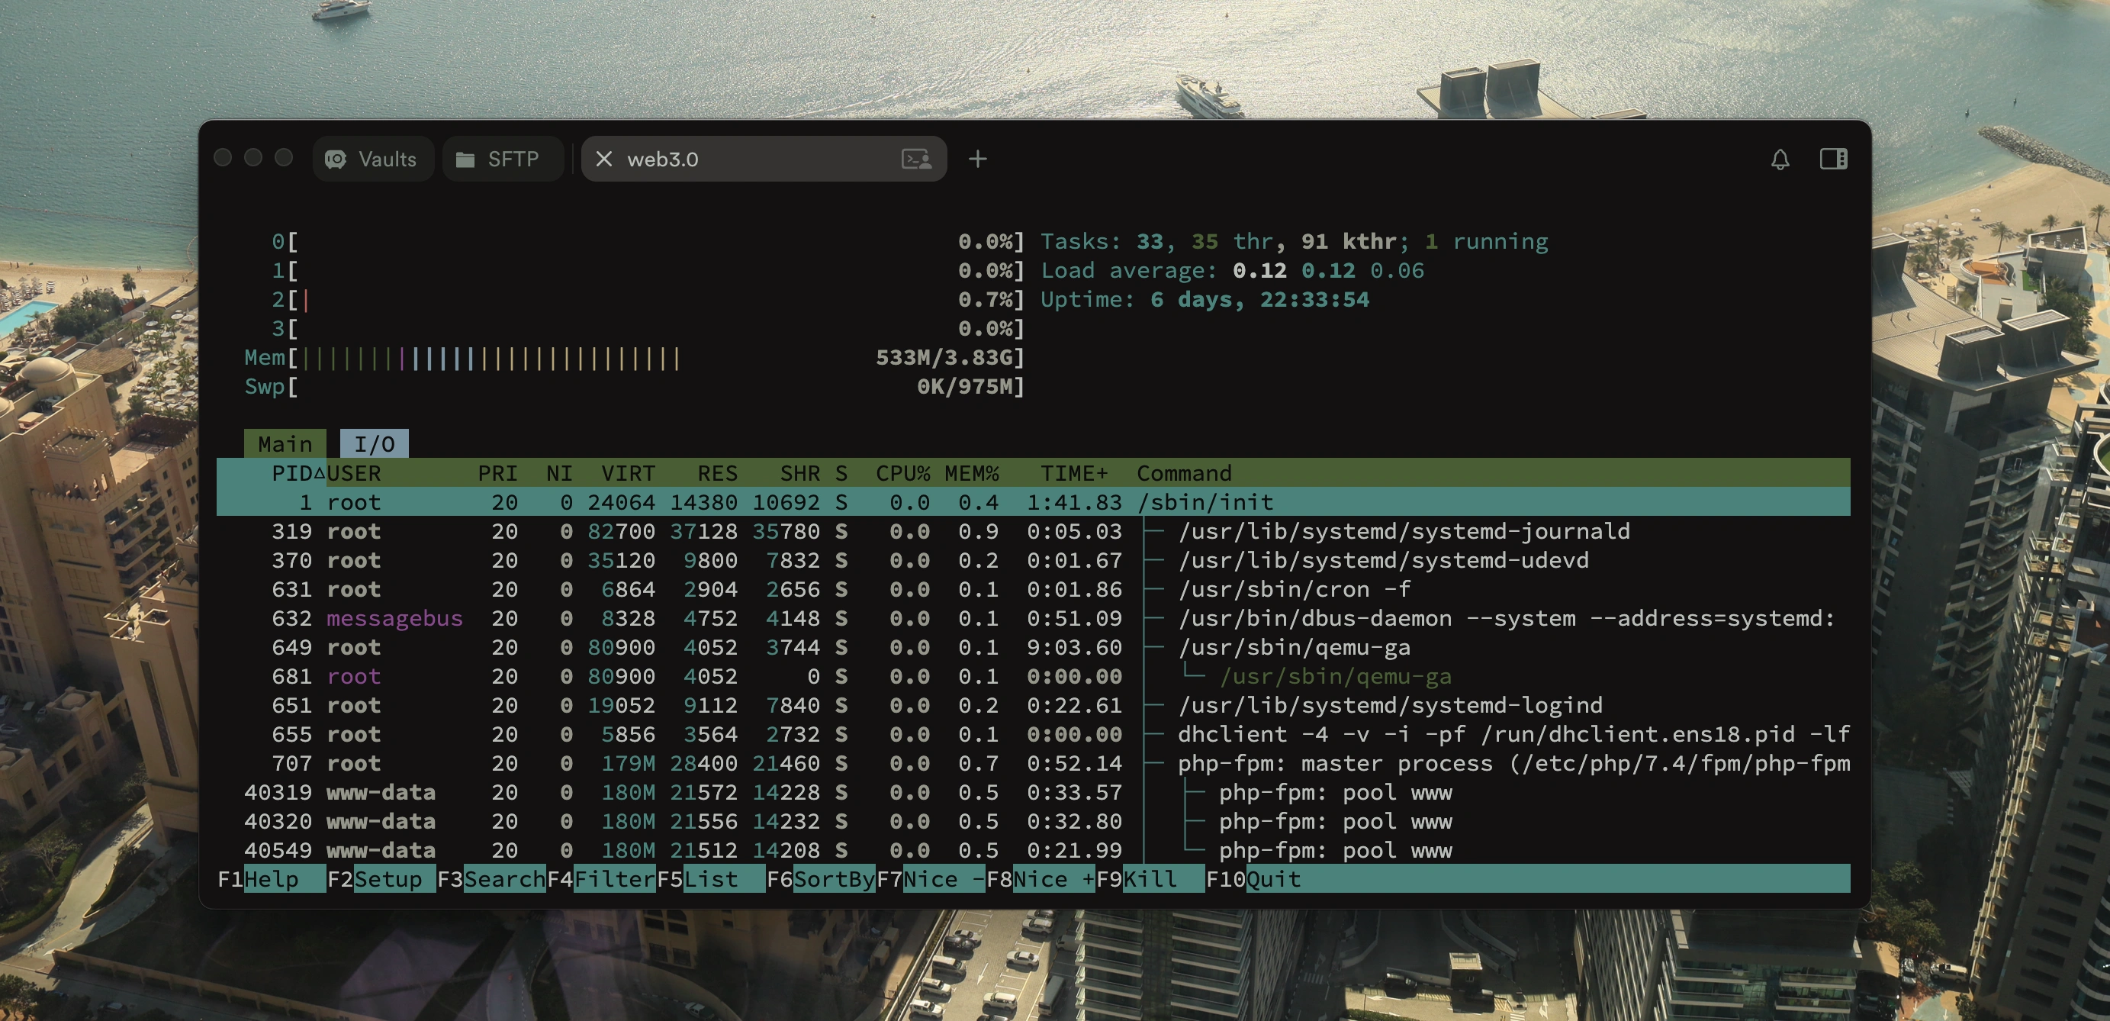This screenshot has width=2110, height=1021.
Task: Sort by CPU% column header
Action: (x=902, y=473)
